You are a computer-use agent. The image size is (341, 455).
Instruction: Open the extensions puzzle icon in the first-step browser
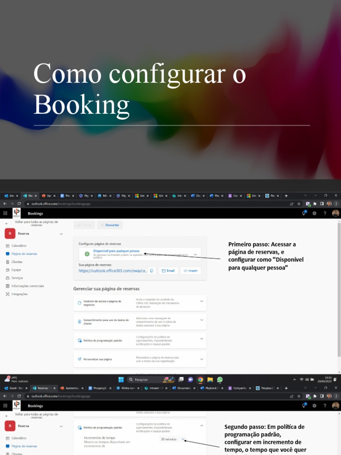(x=315, y=204)
